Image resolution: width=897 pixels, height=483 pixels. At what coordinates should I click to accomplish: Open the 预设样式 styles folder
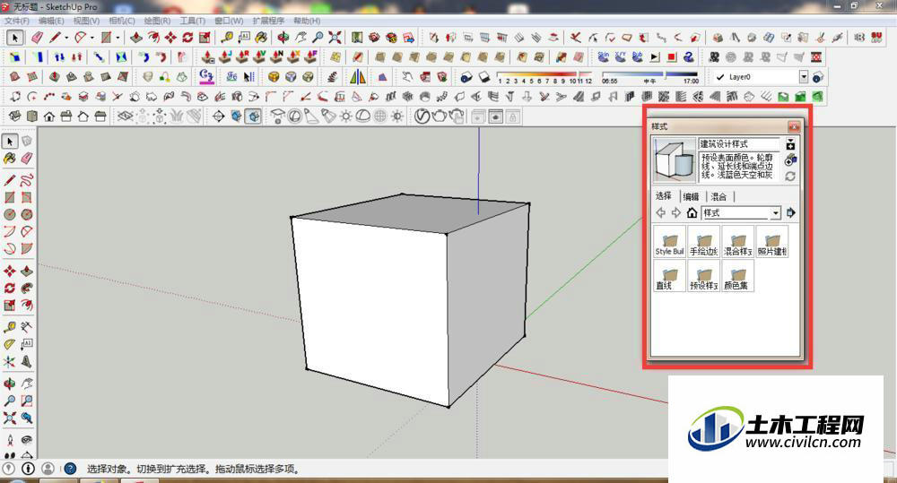tap(703, 275)
